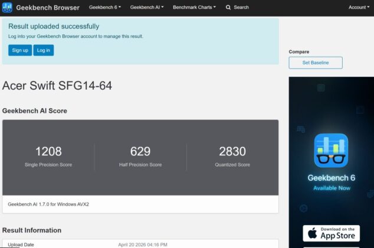The height and width of the screenshot is (248, 374).
Task: Click the Log into your Geekbench Browser account text
Action: (76, 36)
